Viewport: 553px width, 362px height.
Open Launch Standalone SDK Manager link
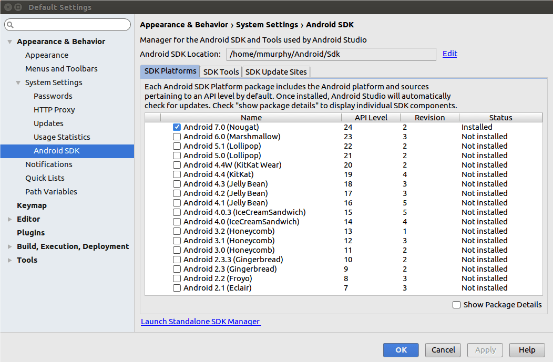pos(200,322)
